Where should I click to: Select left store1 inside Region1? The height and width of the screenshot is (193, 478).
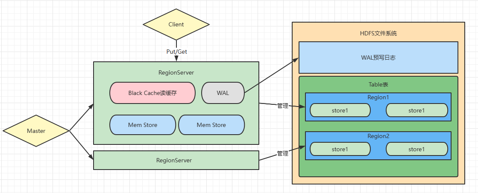click(340, 110)
